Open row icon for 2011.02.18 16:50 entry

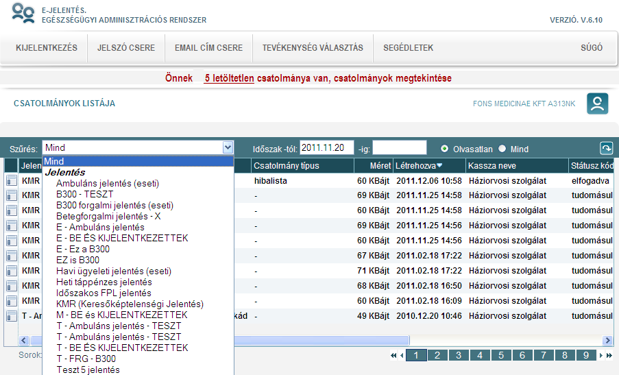coord(12,286)
